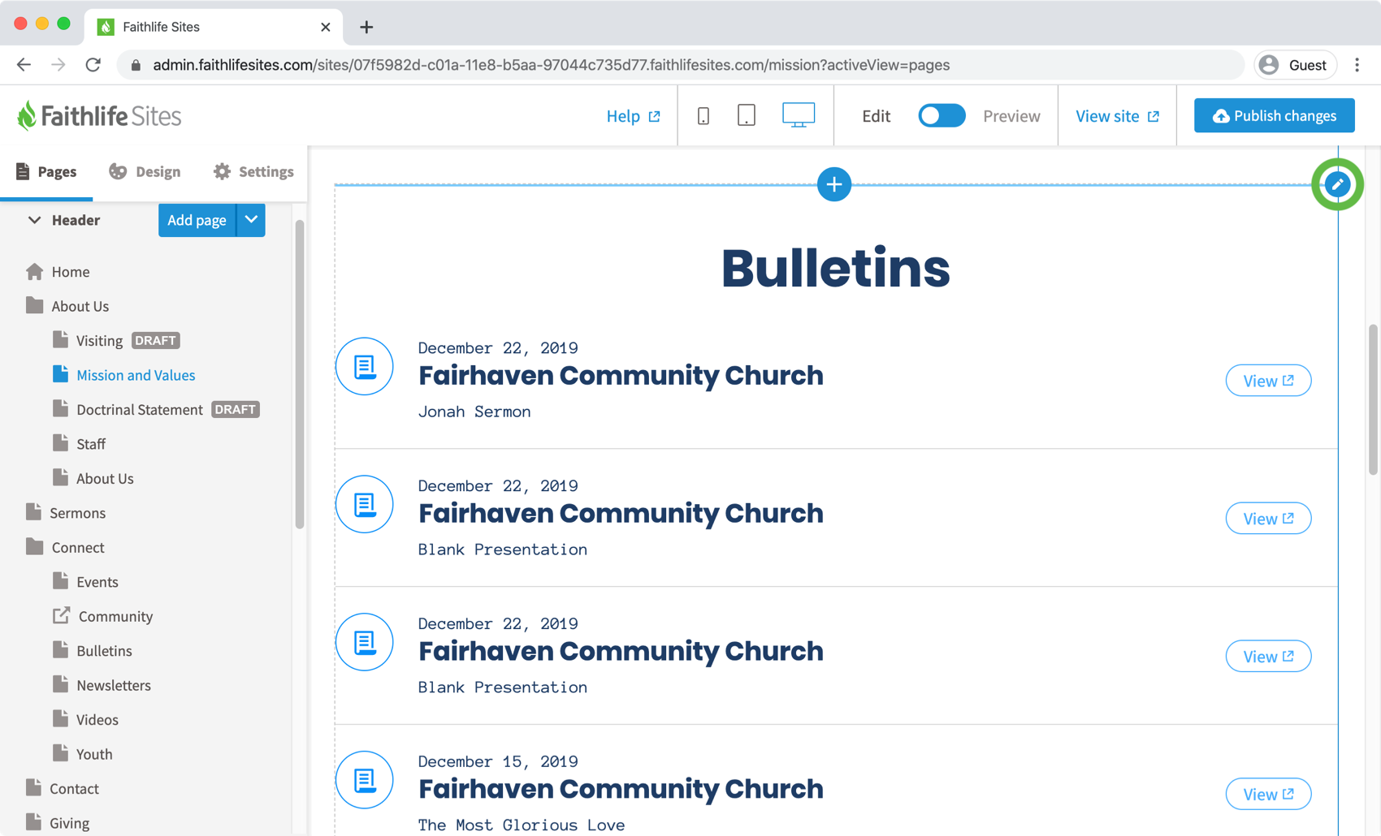Click the Bulletins heading
1381x836 pixels.
(835, 269)
